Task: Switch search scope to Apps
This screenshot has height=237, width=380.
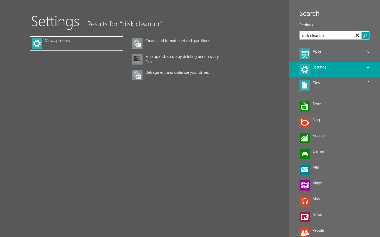Action: point(334,54)
